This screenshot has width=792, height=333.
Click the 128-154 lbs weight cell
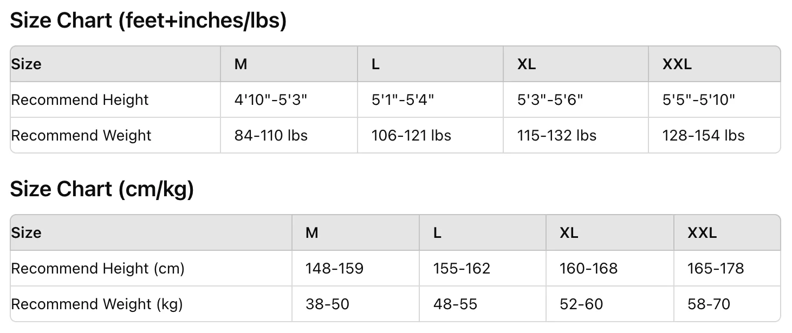click(703, 135)
